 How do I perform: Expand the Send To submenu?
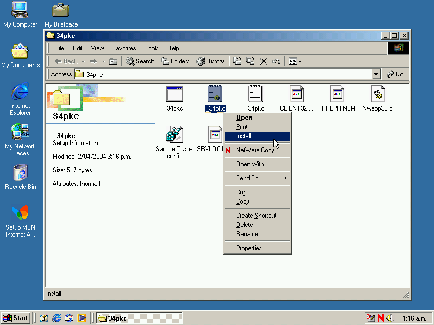tap(257, 178)
